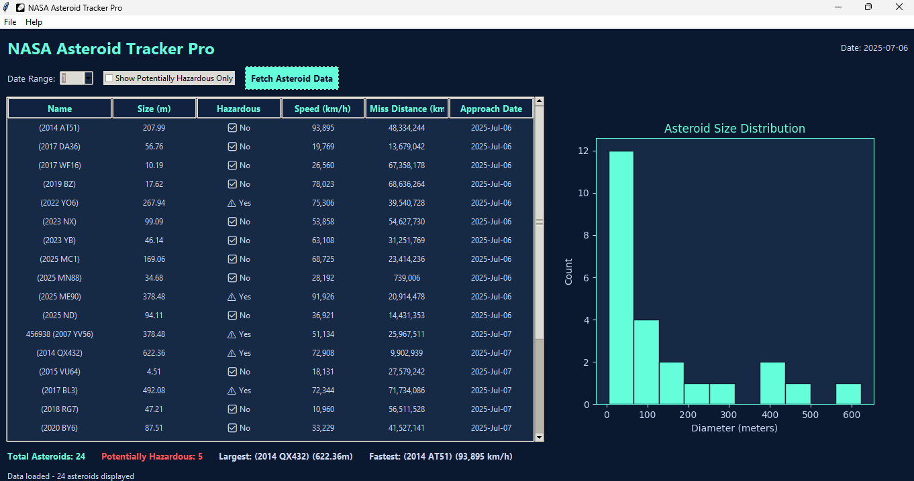The image size is (914, 481).
Task: Click size value 622.36
Action: pyautogui.click(x=154, y=353)
